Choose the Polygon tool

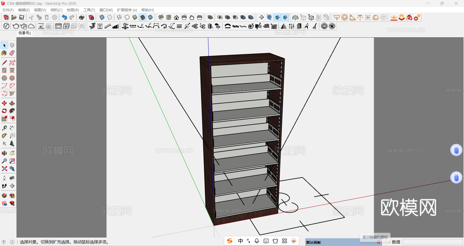coord(12,78)
